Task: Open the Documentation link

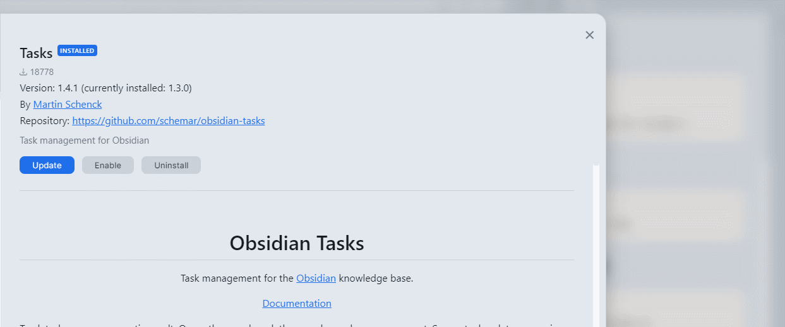Action: pyautogui.click(x=297, y=304)
